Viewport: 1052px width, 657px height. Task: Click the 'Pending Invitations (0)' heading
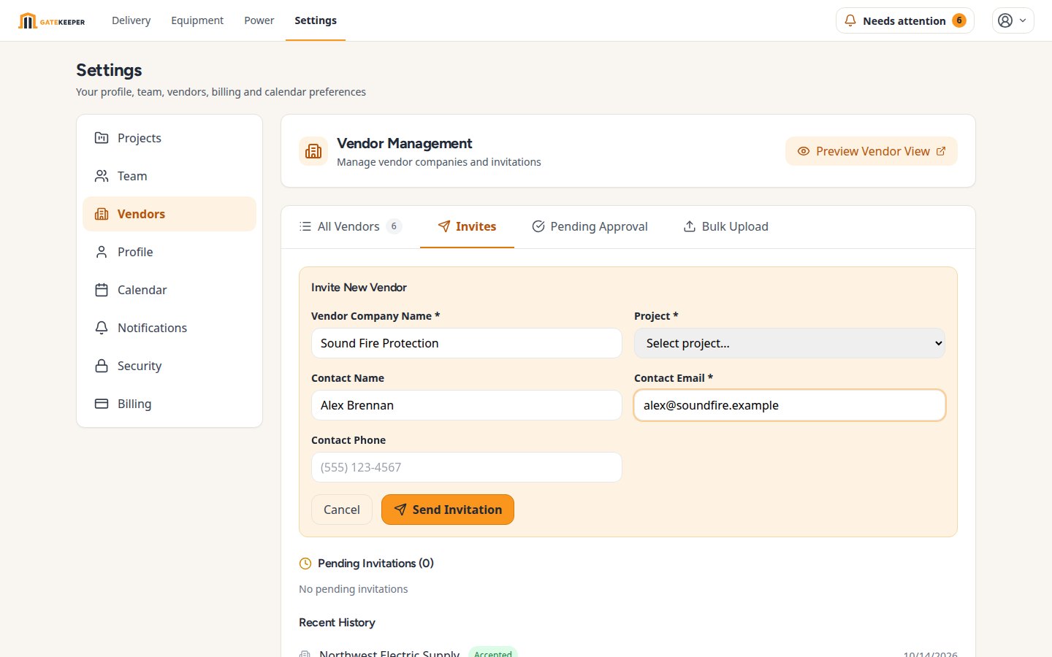[x=376, y=564]
